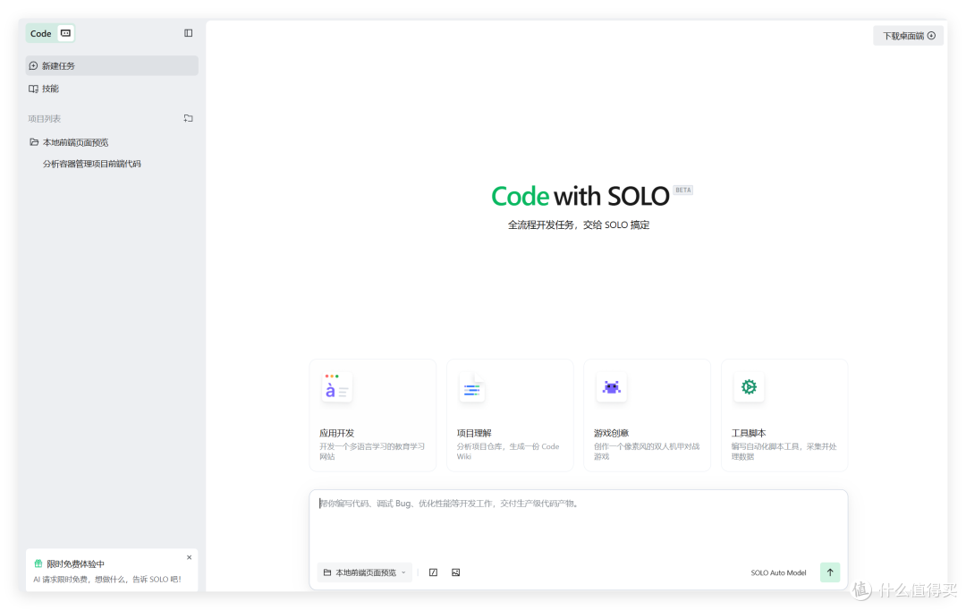Screen dimensions: 966x610
Task: Select the 项目理解 suggestion card
Action: pyautogui.click(x=510, y=415)
